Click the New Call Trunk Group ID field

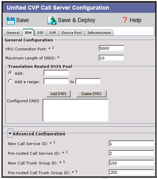click(x=131, y=163)
